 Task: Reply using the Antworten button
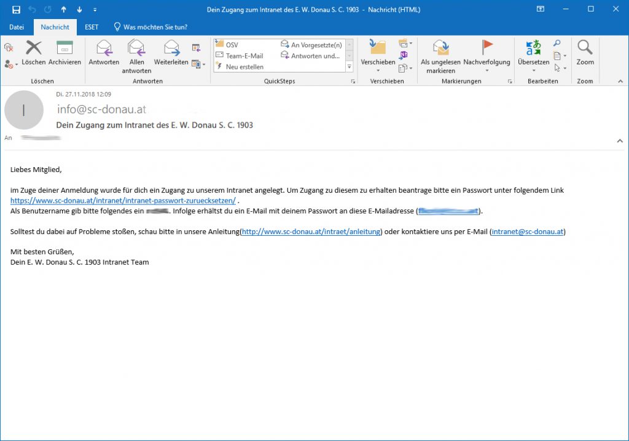point(104,53)
